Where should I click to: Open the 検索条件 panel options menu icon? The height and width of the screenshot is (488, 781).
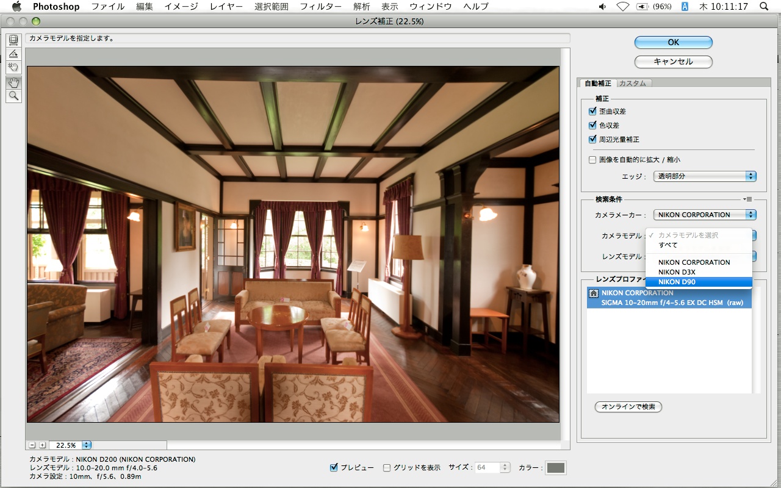pyautogui.click(x=748, y=199)
